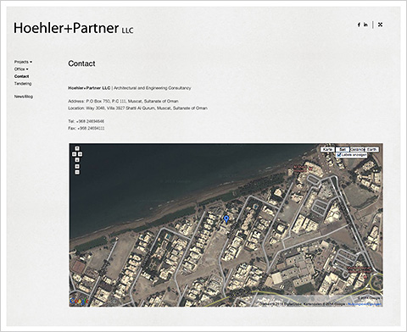Zoom in on the map

(77, 166)
